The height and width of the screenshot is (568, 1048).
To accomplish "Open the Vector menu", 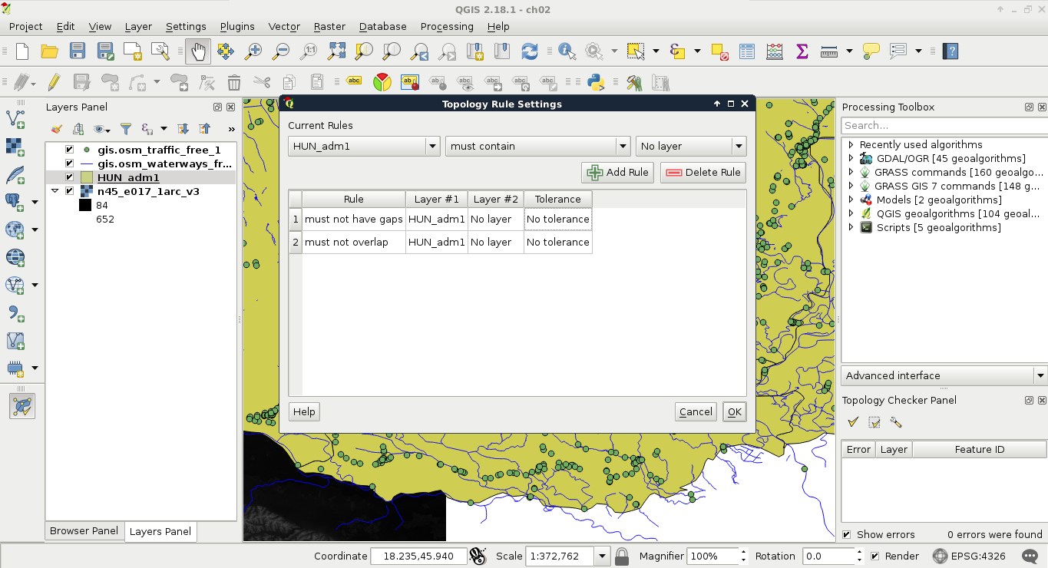I will (x=284, y=26).
